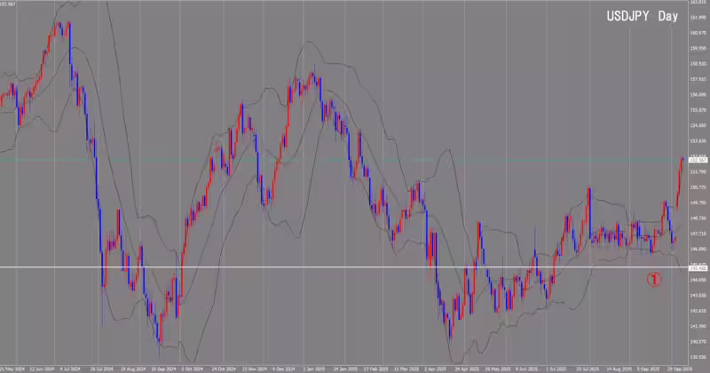The width and height of the screenshot is (710, 373).
Task: Click the red circled number 1 marker
Action: pos(653,279)
